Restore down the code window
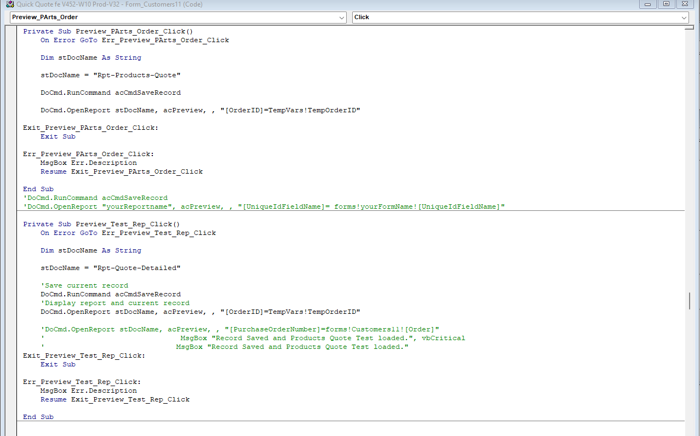The image size is (700, 436). pyautogui.click(x=666, y=4)
